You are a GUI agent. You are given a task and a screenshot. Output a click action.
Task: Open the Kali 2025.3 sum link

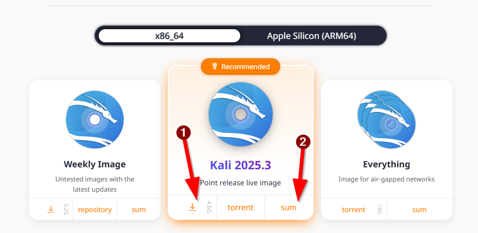288,207
